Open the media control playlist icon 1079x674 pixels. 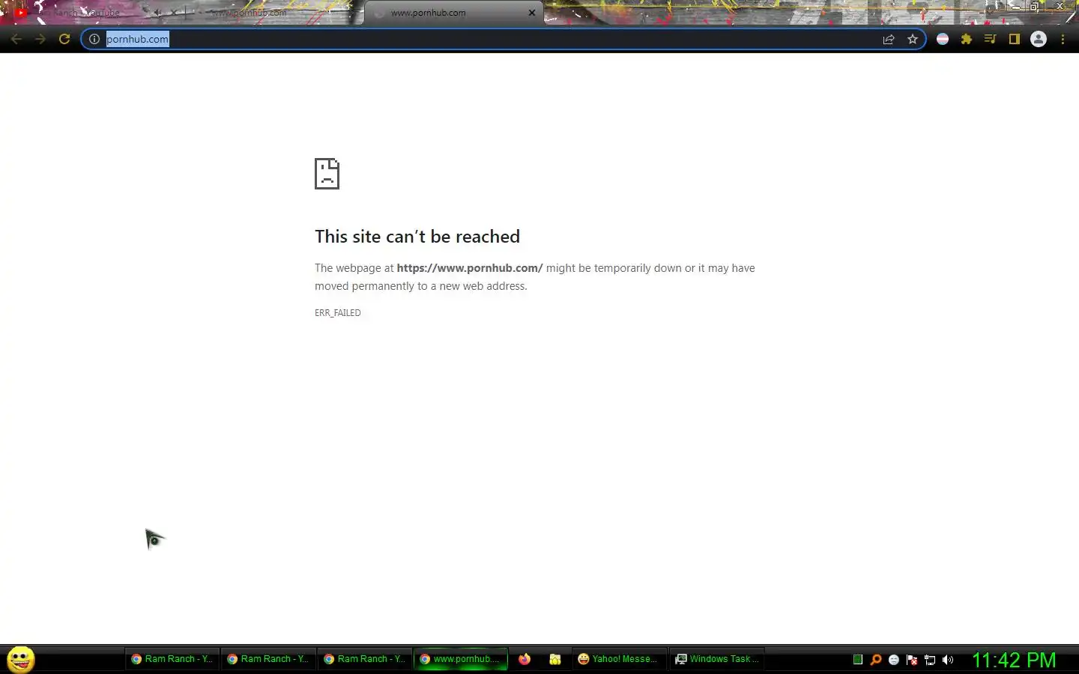[x=991, y=39]
